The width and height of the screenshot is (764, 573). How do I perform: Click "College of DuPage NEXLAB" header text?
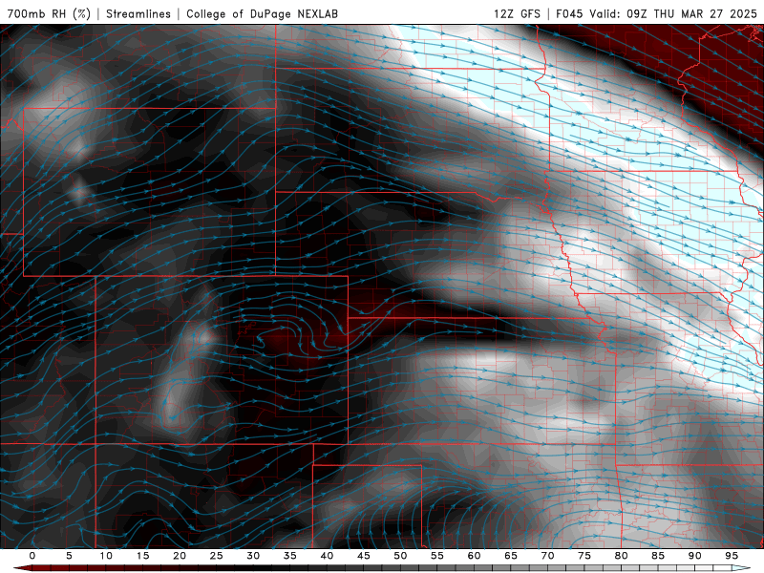coord(262,13)
